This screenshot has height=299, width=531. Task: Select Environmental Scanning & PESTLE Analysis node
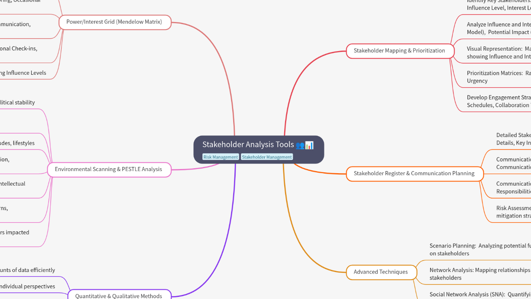[x=109, y=169]
